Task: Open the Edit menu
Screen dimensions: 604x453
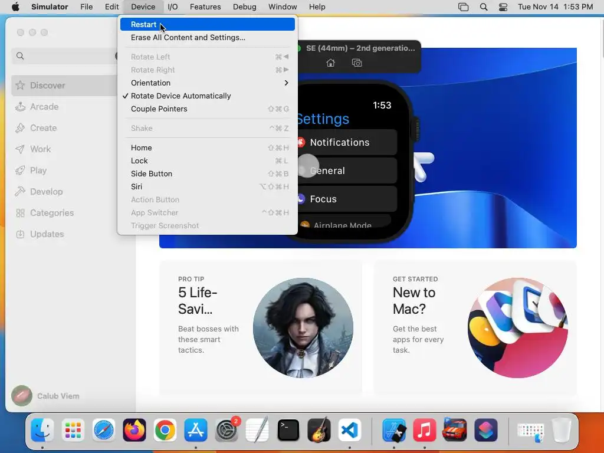Action: (111, 7)
